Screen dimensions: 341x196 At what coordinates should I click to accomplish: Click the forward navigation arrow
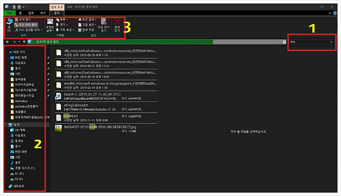[x=14, y=42]
